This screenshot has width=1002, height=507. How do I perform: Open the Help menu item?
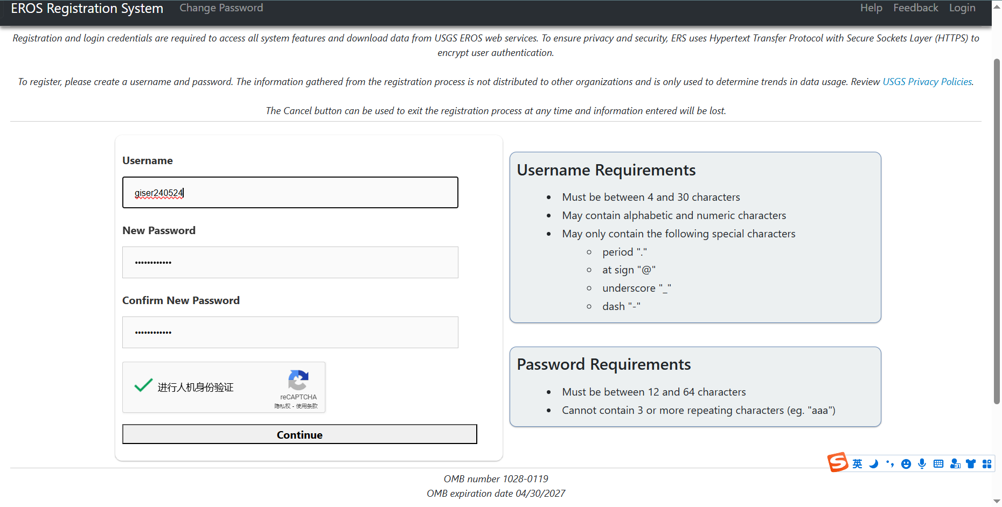[871, 8]
